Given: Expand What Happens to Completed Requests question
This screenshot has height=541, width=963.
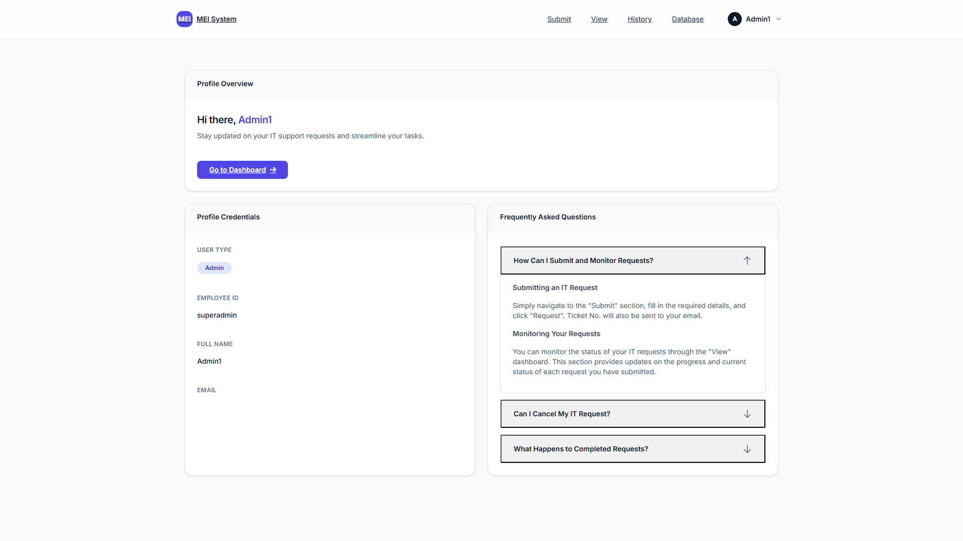Looking at the screenshot, I should pos(580,449).
